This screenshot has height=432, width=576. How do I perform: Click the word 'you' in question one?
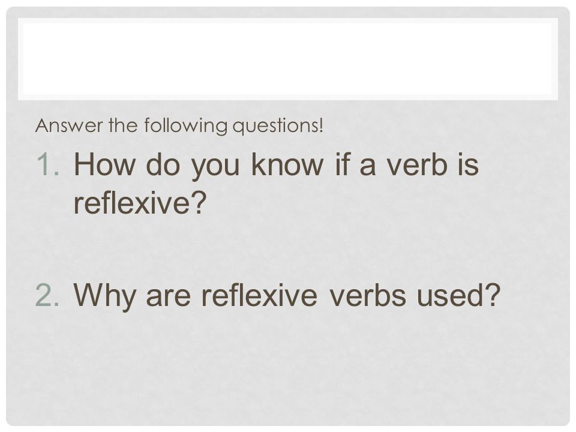[215, 167]
